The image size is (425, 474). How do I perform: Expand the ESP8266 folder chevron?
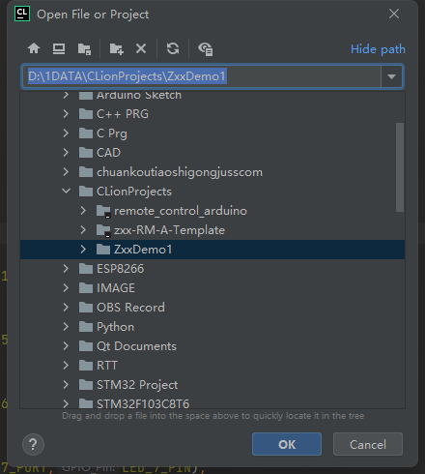[x=66, y=269]
